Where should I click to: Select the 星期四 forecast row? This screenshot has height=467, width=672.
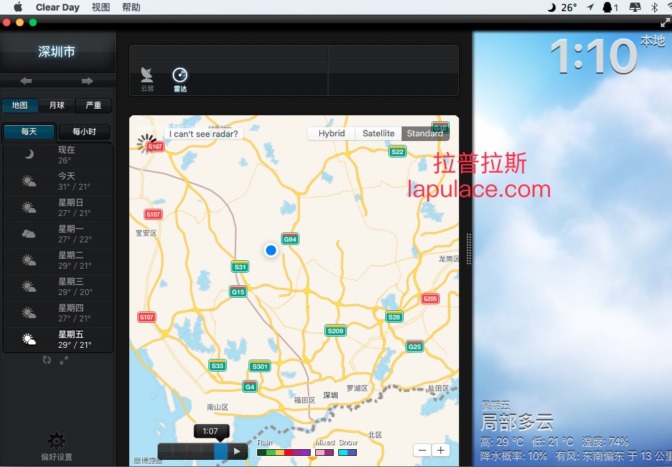pyautogui.click(x=58, y=313)
